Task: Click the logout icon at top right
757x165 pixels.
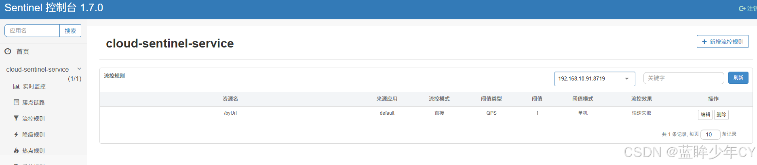Action: (x=742, y=8)
